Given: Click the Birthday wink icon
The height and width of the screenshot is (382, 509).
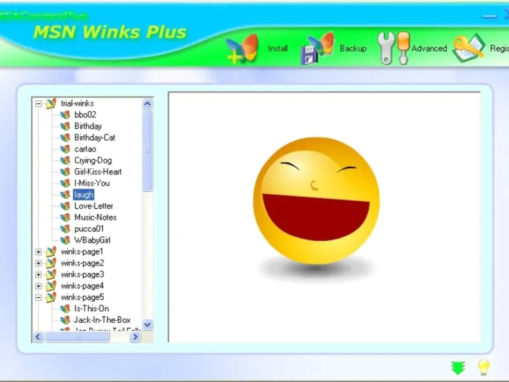Looking at the screenshot, I should 66,126.
